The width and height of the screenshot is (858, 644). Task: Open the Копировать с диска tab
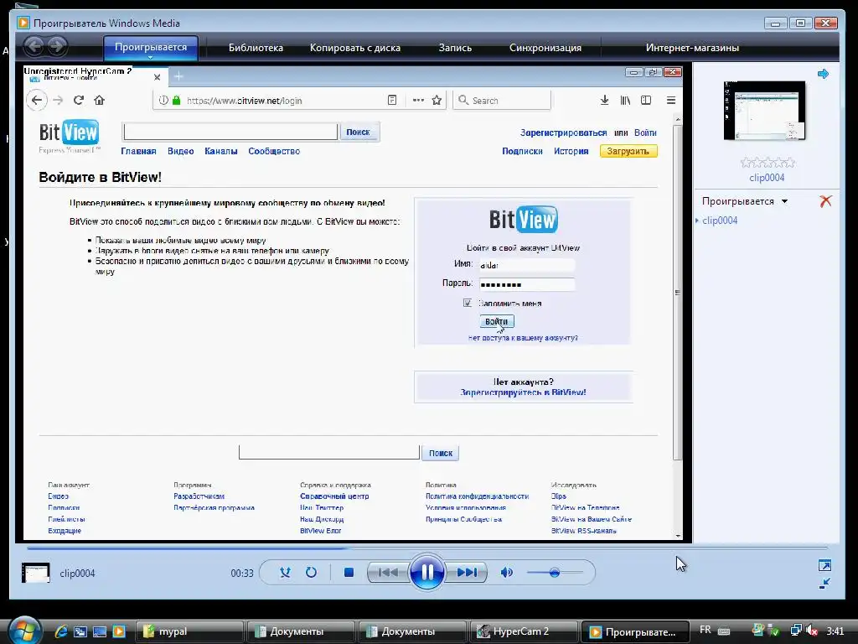click(355, 48)
